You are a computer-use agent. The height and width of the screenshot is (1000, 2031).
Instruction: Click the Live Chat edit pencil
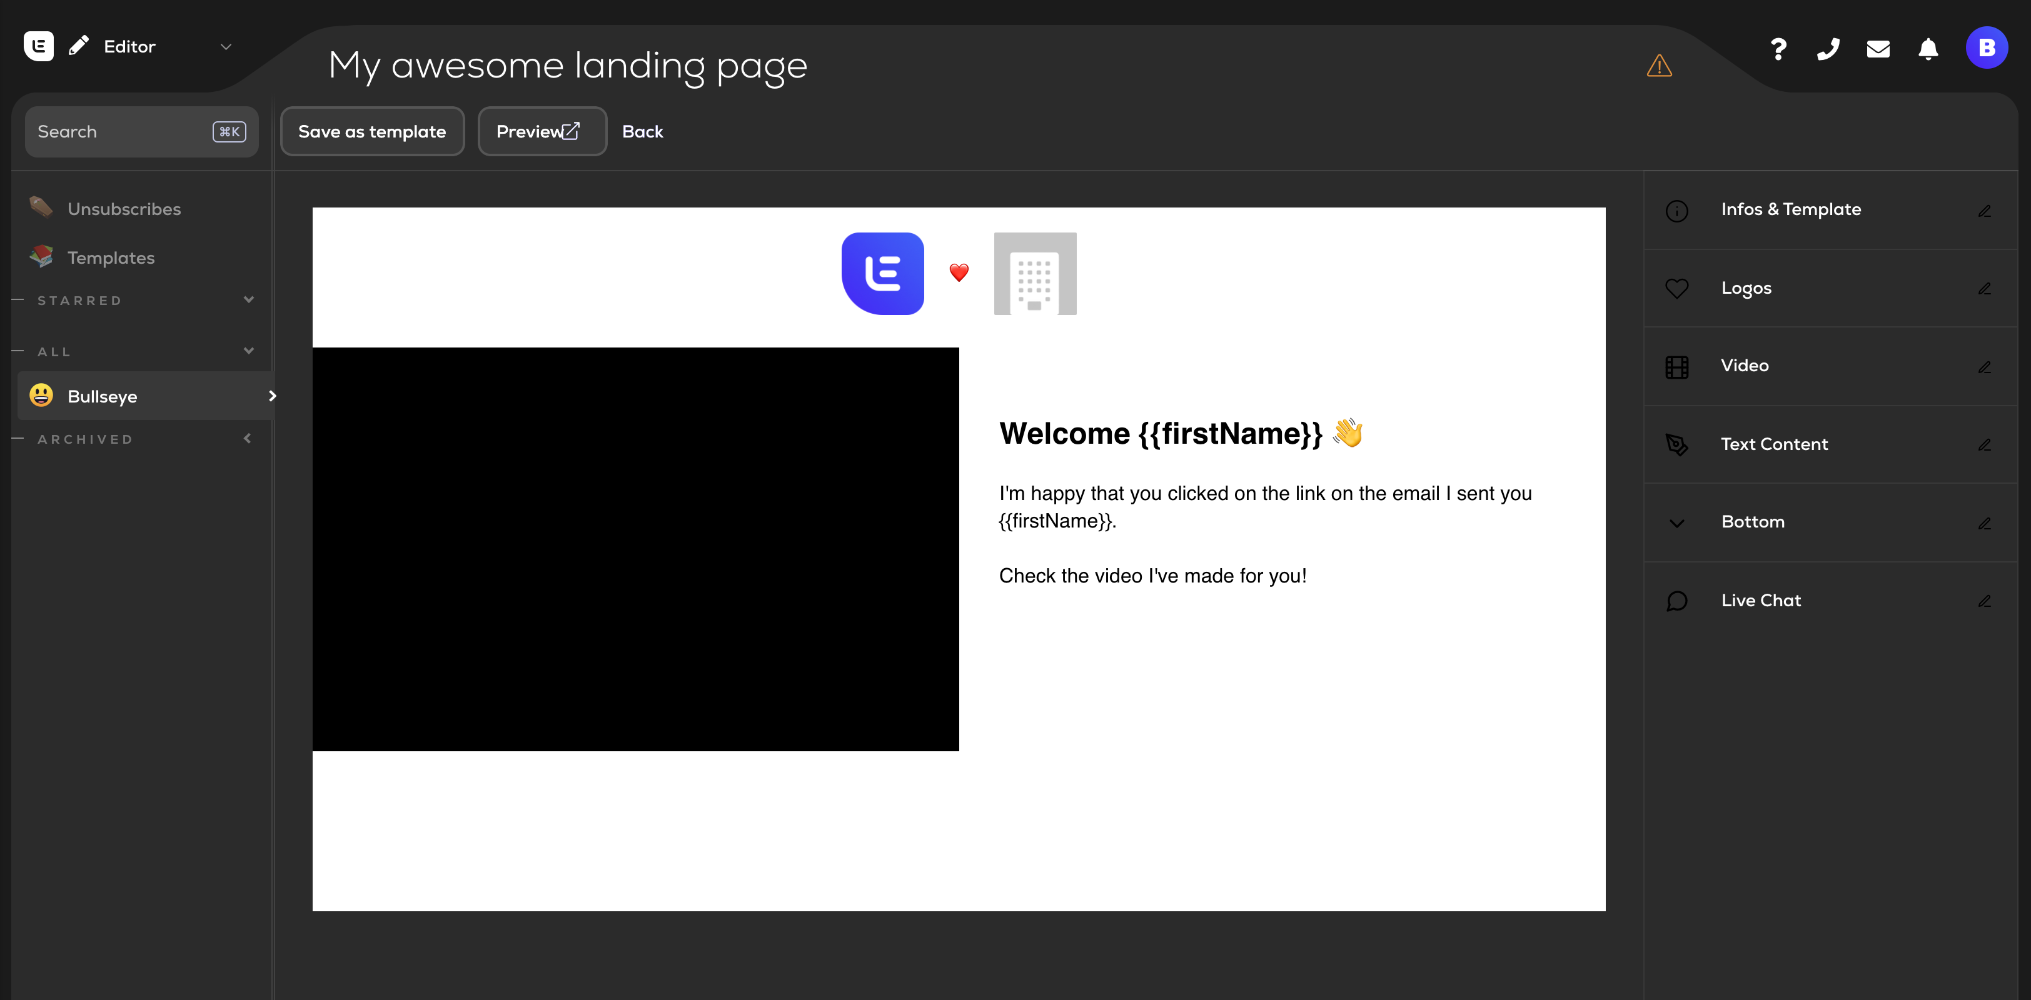1985,601
